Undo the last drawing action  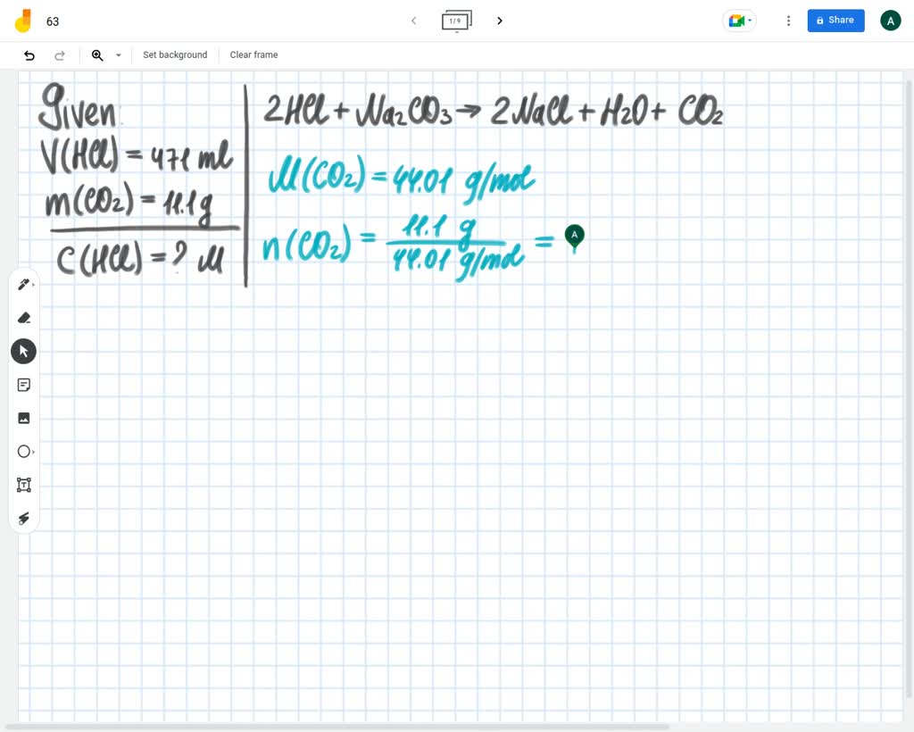click(x=29, y=54)
